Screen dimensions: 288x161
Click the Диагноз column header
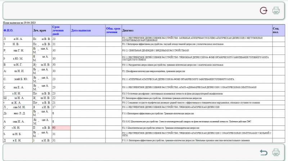point(128,31)
